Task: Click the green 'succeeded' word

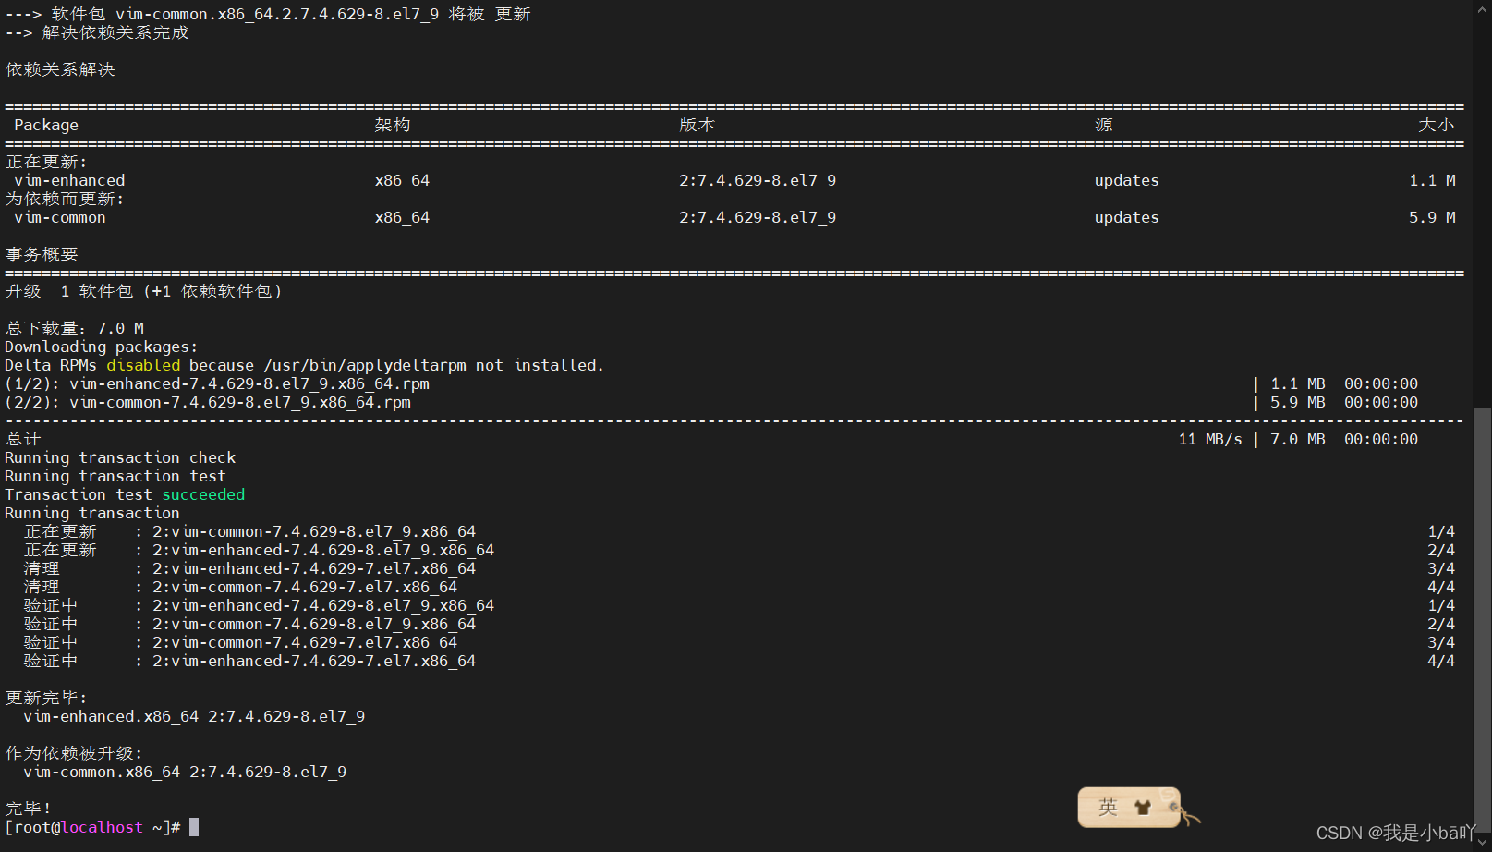Action: click(203, 494)
